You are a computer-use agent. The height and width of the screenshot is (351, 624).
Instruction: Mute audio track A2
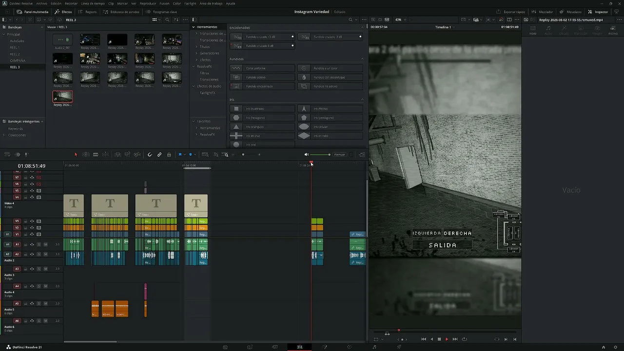tap(45, 254)
